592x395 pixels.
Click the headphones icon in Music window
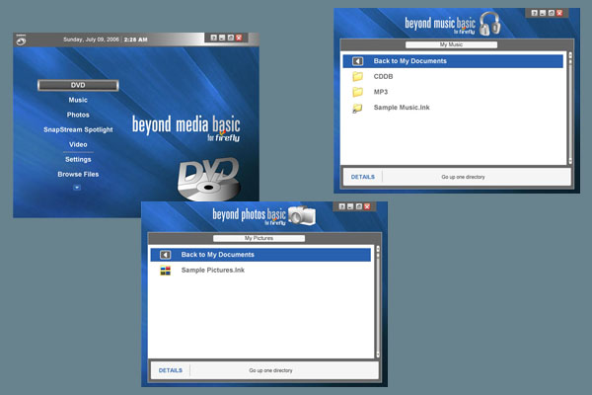pos(490,24)
